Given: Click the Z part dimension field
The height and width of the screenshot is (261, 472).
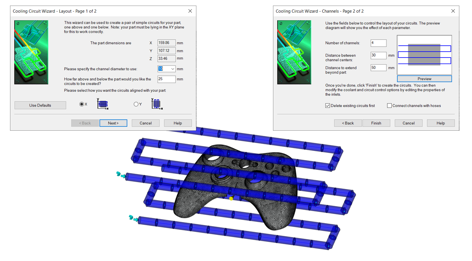Looking at the screenshot, I should 166,59.
